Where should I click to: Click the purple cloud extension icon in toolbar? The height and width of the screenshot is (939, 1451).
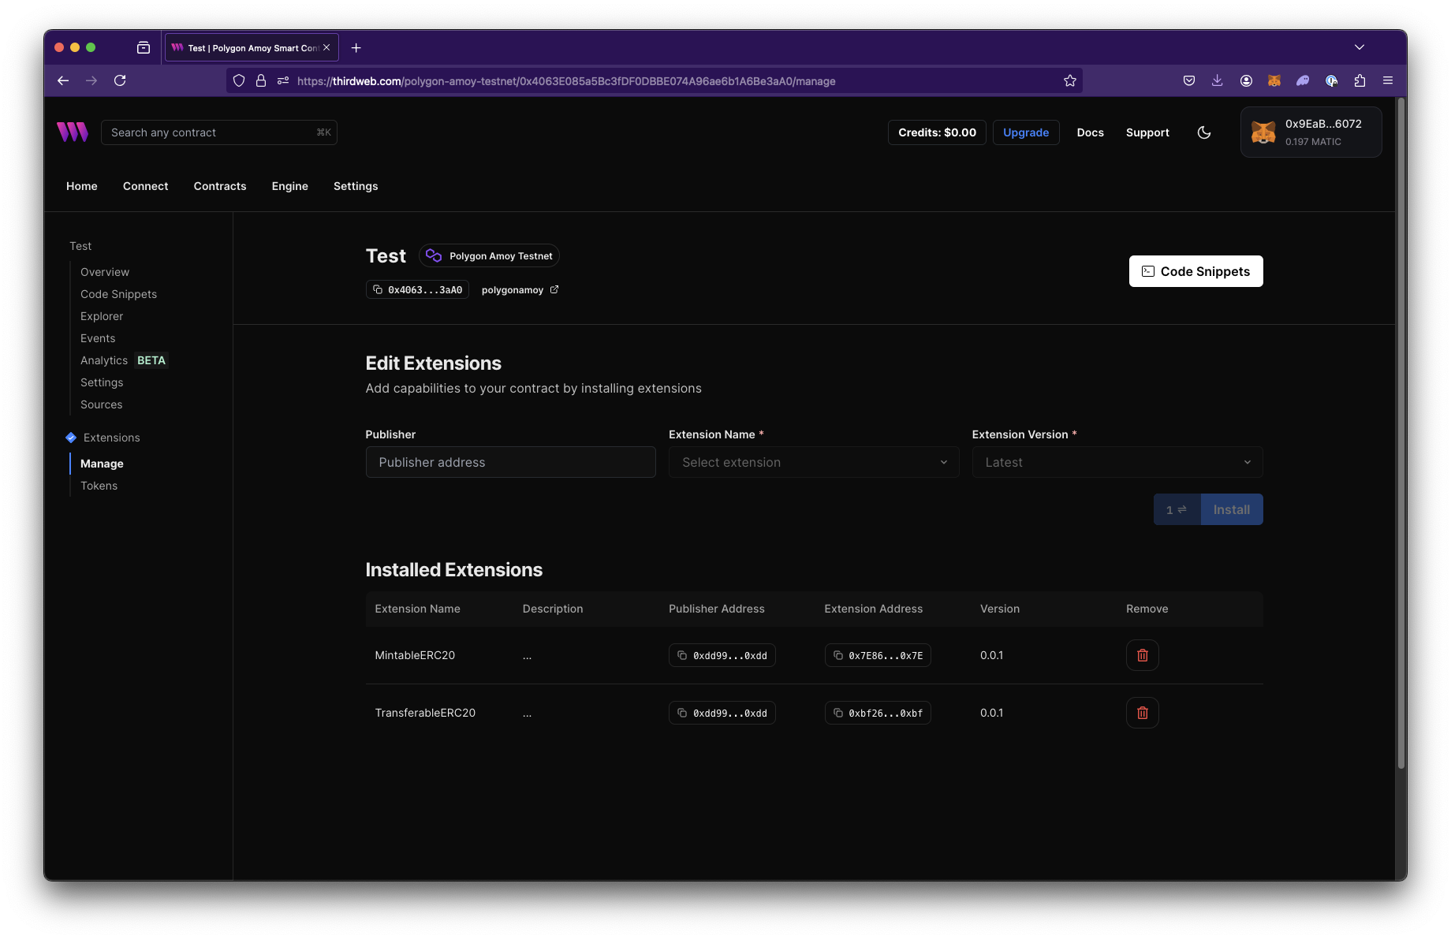1303,80
